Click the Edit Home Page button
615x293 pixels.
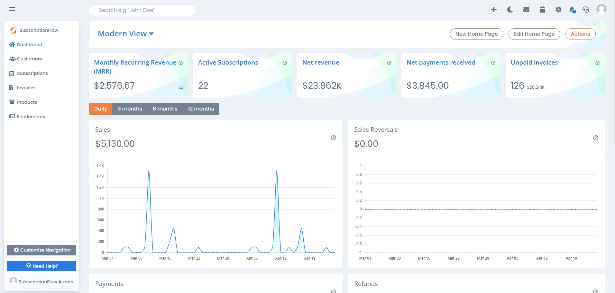pos(534,34)
